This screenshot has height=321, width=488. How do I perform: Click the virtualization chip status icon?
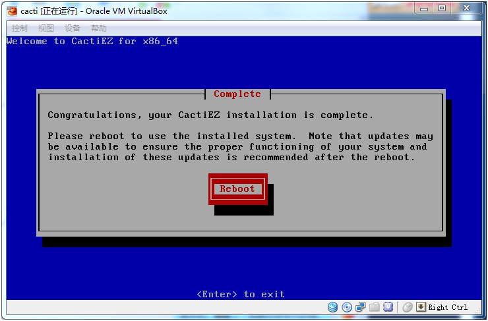pos(388,307)
